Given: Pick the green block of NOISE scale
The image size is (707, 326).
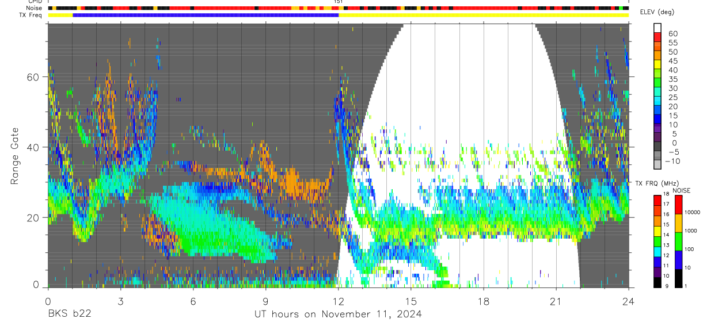Looking at the screenshot, I should tap(678, 241).
